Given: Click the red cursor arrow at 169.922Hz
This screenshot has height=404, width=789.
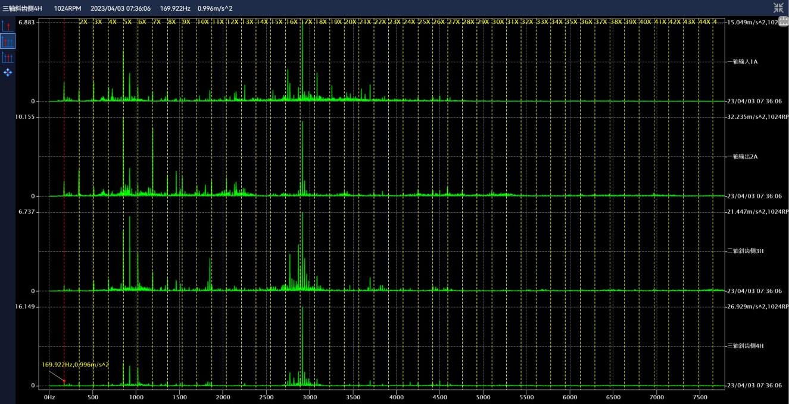Looking at the screenshot, I should (x=64, y=381).
